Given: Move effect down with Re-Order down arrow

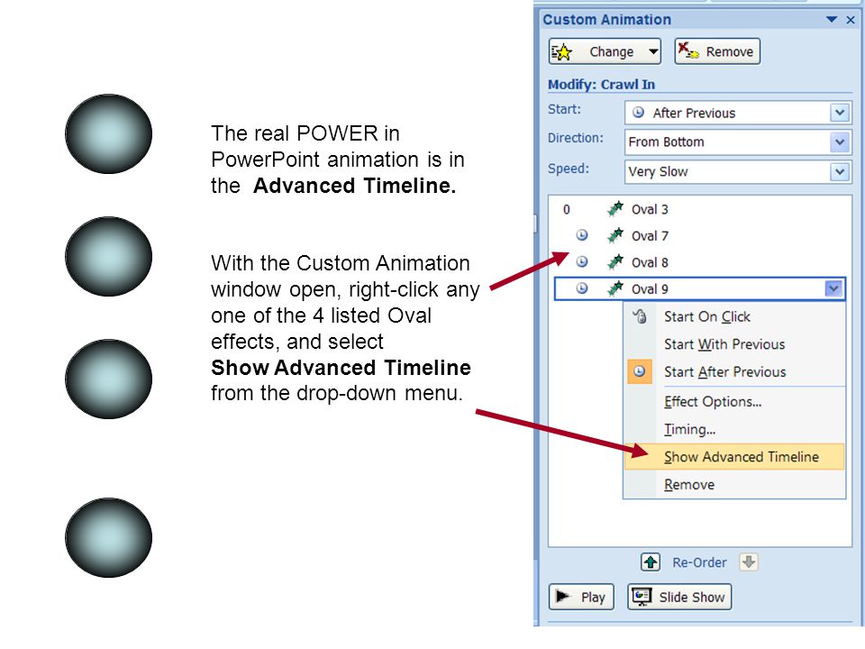Looking at the screenshot, I should pyautogui.click(x=749, y=562).
